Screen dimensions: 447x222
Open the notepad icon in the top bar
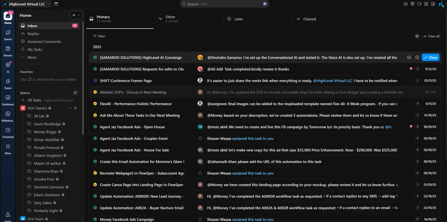(426, 4)
